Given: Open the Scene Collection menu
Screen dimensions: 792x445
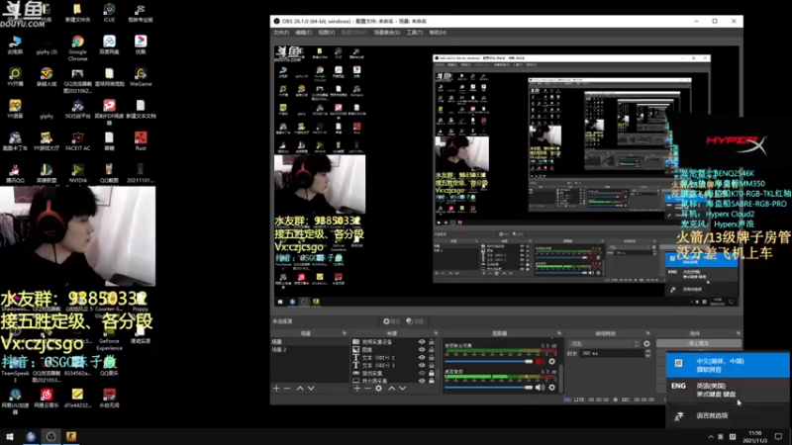Looking at the screenshot, I should pos(387,33).
